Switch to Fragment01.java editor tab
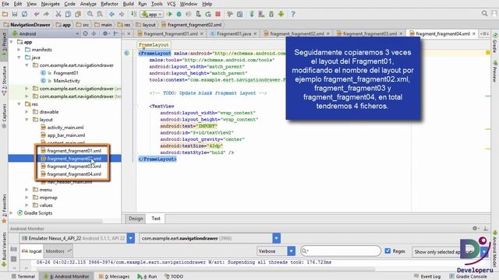Screen dimensions: 499x280 (234, 33)
